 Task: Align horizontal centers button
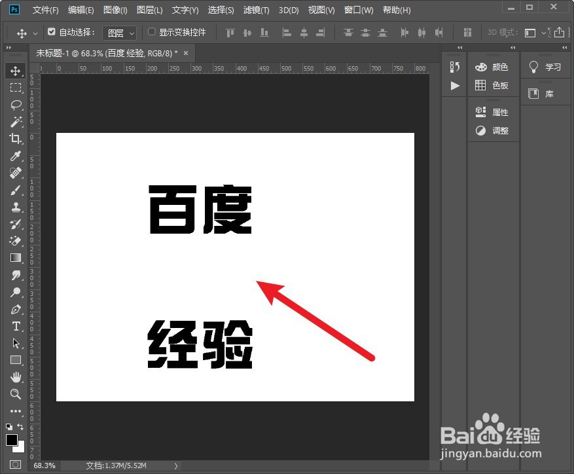click(x=304, y=33)
